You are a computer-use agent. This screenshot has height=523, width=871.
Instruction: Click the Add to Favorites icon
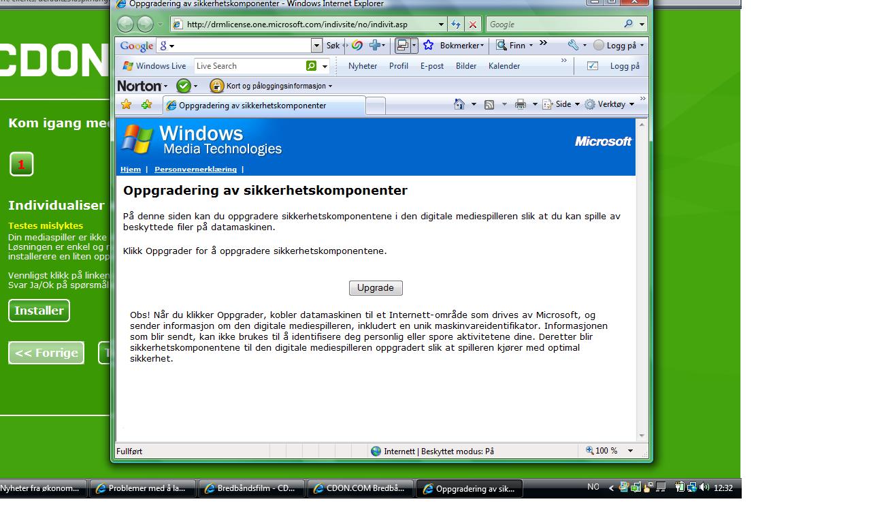tap(146, 105)
